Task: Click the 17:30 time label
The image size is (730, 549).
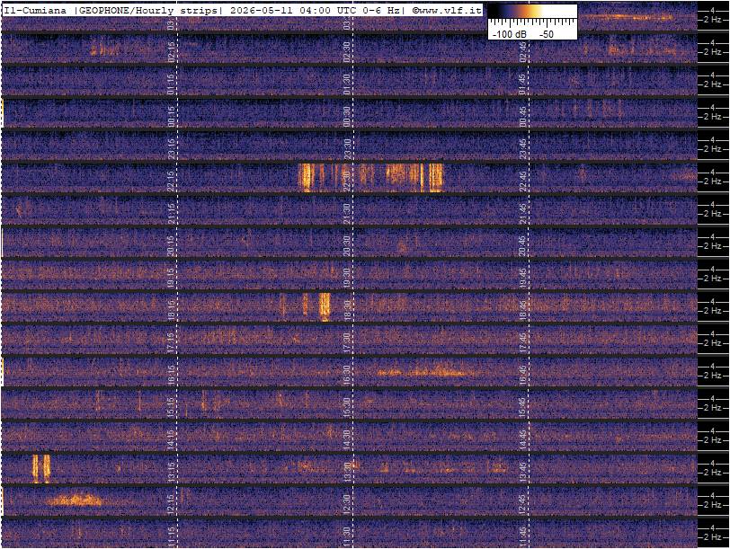Action: (x=347, y=342)
